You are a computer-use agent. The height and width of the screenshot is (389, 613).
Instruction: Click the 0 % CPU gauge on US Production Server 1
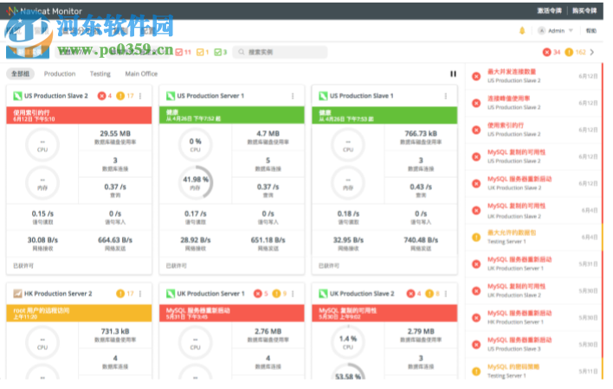coord(196,144)
